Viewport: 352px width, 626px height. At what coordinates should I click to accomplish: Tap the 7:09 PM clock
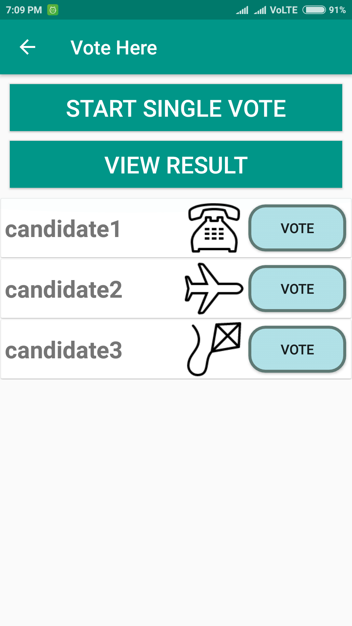[24, 10]
